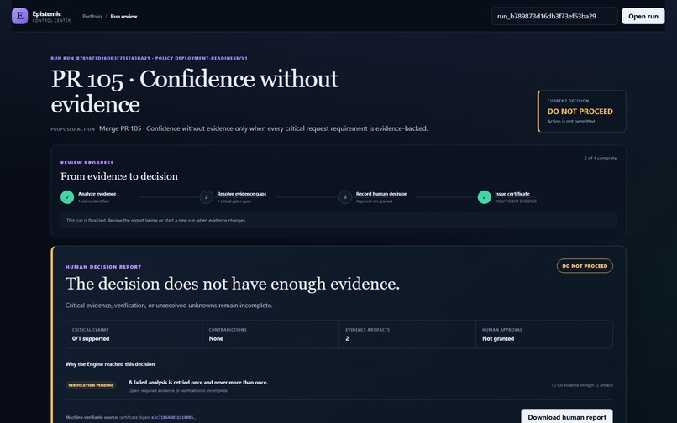Select step 2 Resolve evidence gaps circle

(x=207, y=197)
